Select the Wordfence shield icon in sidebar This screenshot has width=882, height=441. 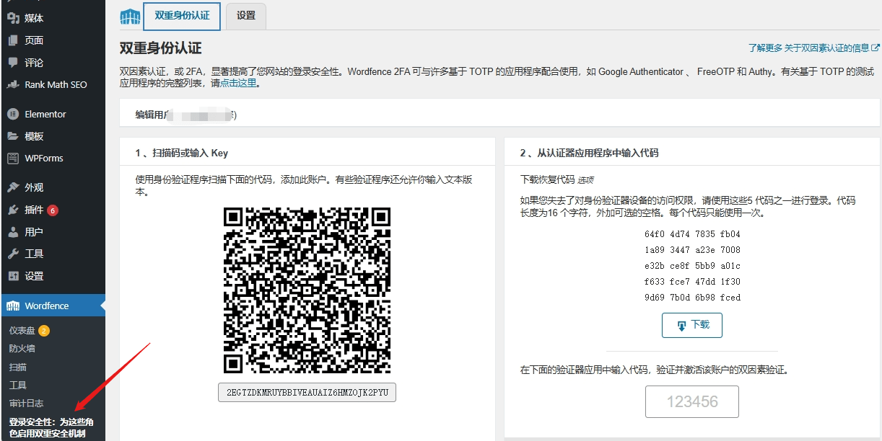(x=12, y=305)
